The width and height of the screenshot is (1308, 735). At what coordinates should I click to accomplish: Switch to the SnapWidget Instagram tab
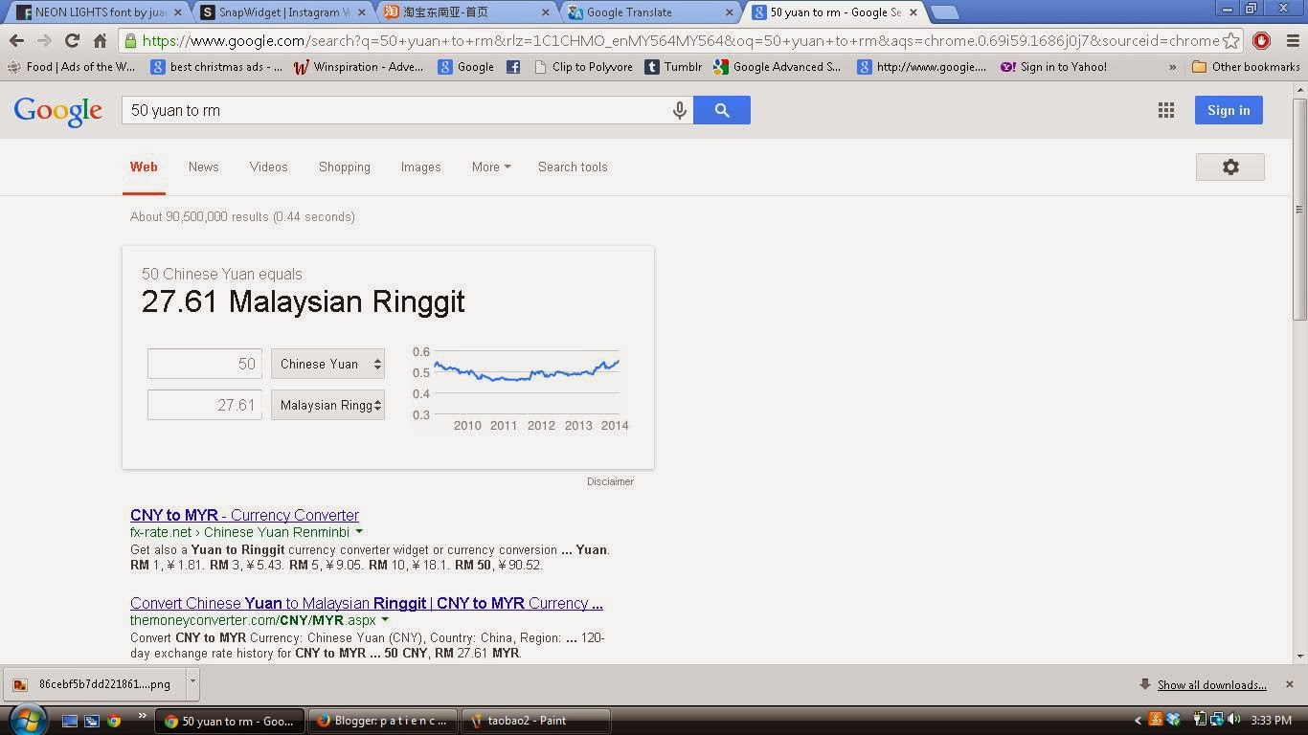[282, 12]
